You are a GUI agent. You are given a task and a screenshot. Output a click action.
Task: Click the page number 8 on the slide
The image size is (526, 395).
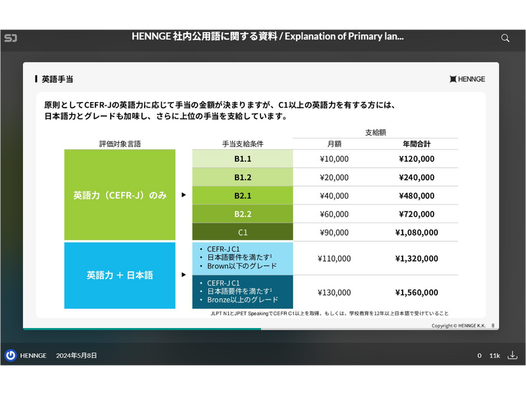click(491, 325)
